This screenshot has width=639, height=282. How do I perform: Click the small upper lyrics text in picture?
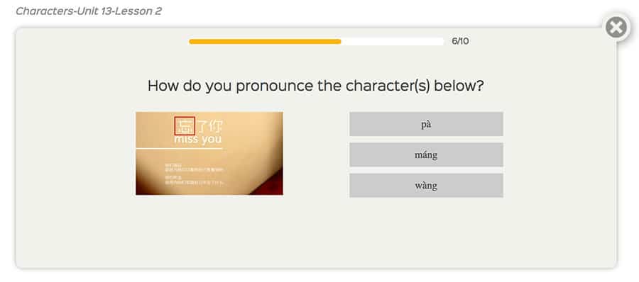194,167
